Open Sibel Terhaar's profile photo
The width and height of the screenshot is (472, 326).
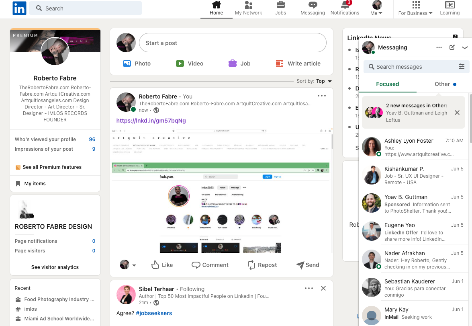(x=126, y=294)
